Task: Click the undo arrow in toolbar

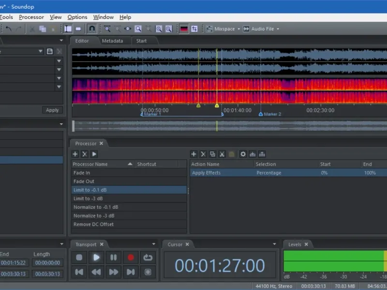Action: (9, 29)
